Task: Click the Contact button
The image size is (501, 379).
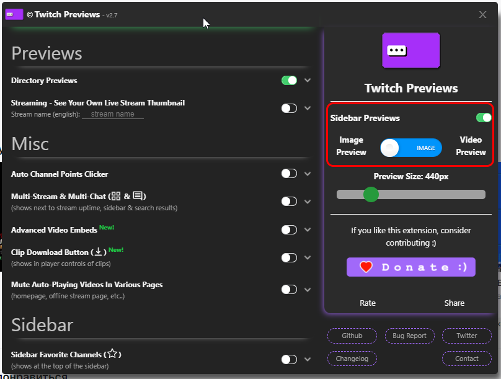Action: tap(466, 359)
